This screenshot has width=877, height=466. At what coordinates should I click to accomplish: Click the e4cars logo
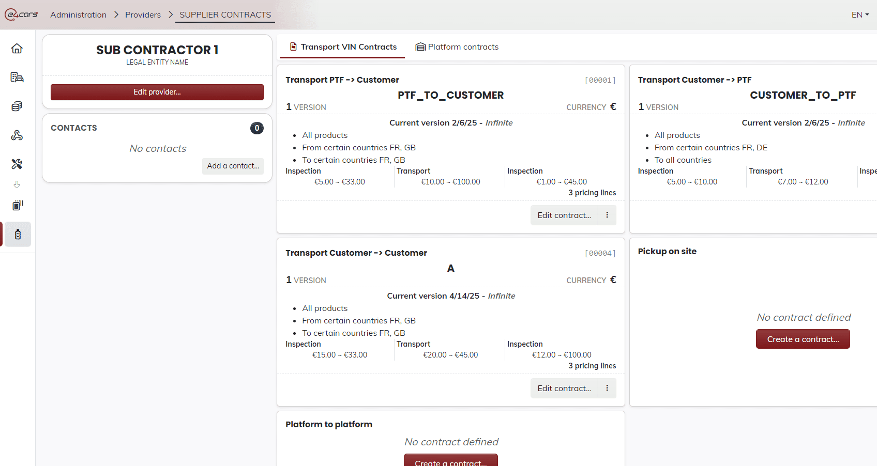pyautogui.click(x=21, y=14)
